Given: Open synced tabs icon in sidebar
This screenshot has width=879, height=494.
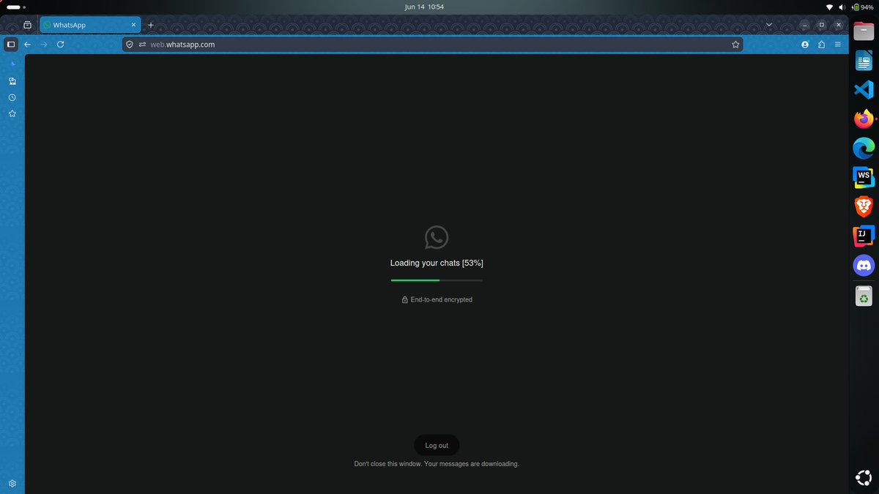Looking at the screenshot, I should tap(12, 81).
